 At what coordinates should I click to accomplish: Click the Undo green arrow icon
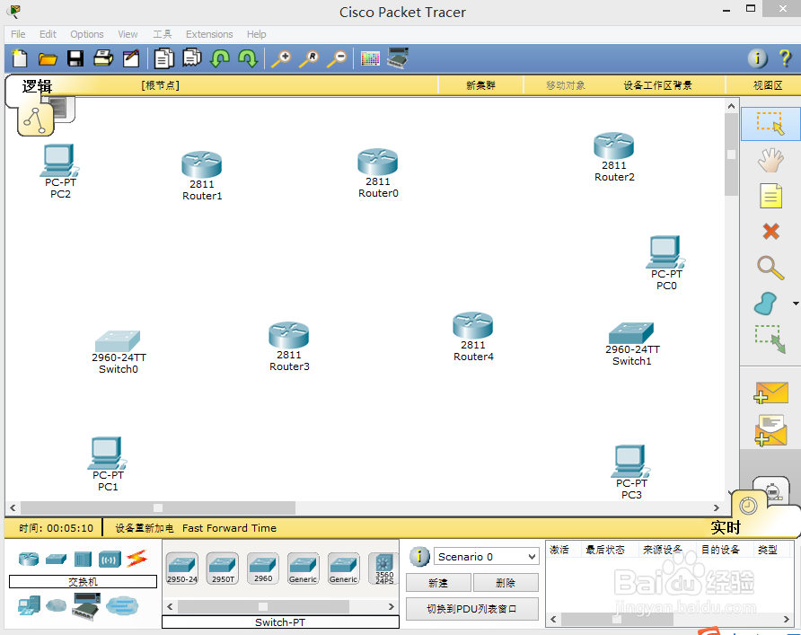(220, 58)
